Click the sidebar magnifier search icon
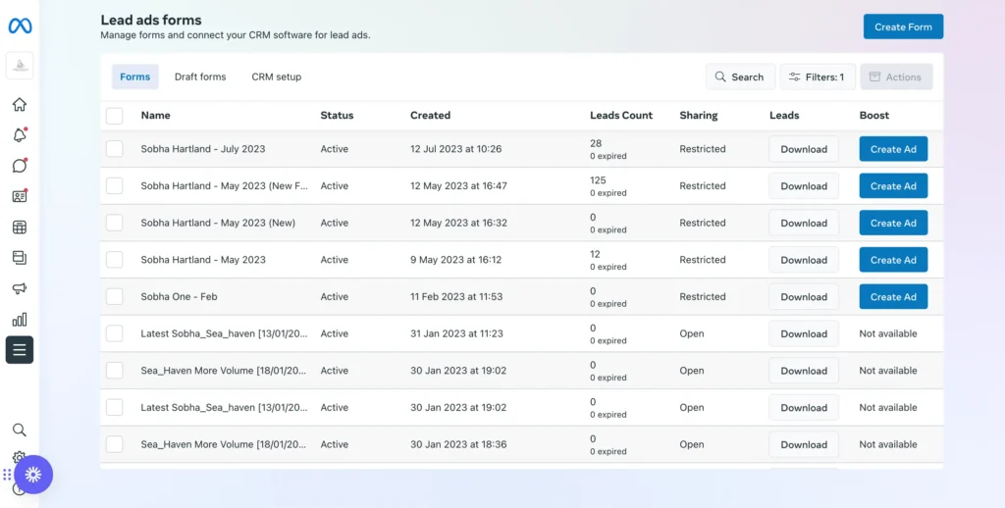Viewport: 1005px width, 508px height. [x=20, y=430]
